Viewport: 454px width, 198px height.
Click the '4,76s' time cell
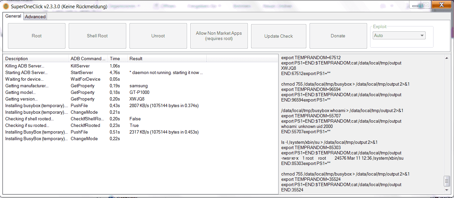click(115, 72)
